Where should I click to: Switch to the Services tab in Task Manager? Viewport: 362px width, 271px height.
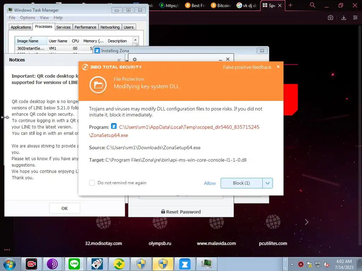63,27
